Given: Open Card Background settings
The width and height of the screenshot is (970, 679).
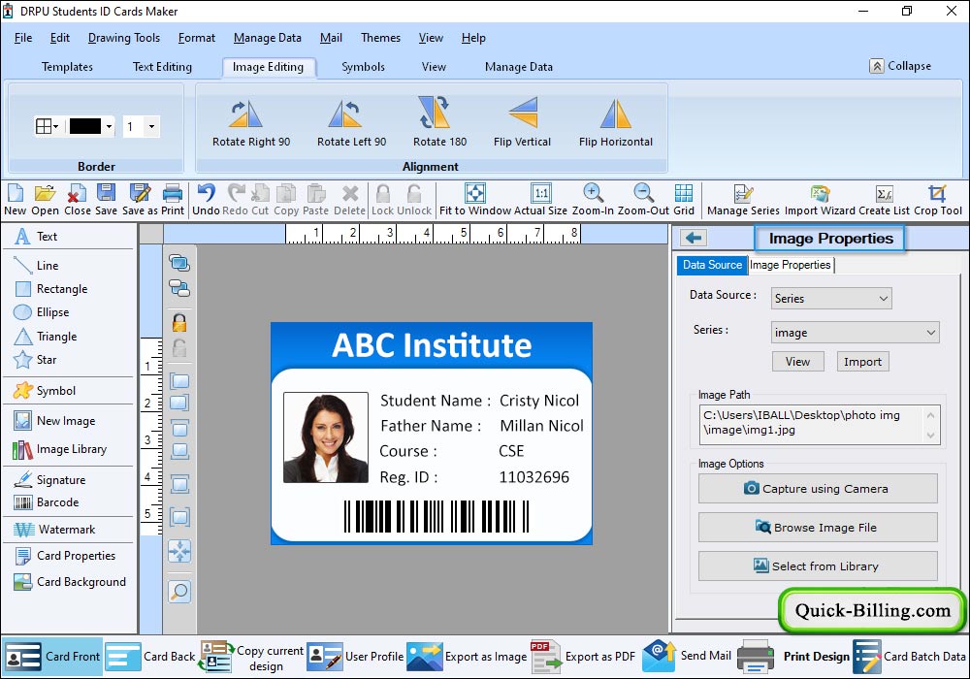Looking at the screenshot, I should [68, 582].
